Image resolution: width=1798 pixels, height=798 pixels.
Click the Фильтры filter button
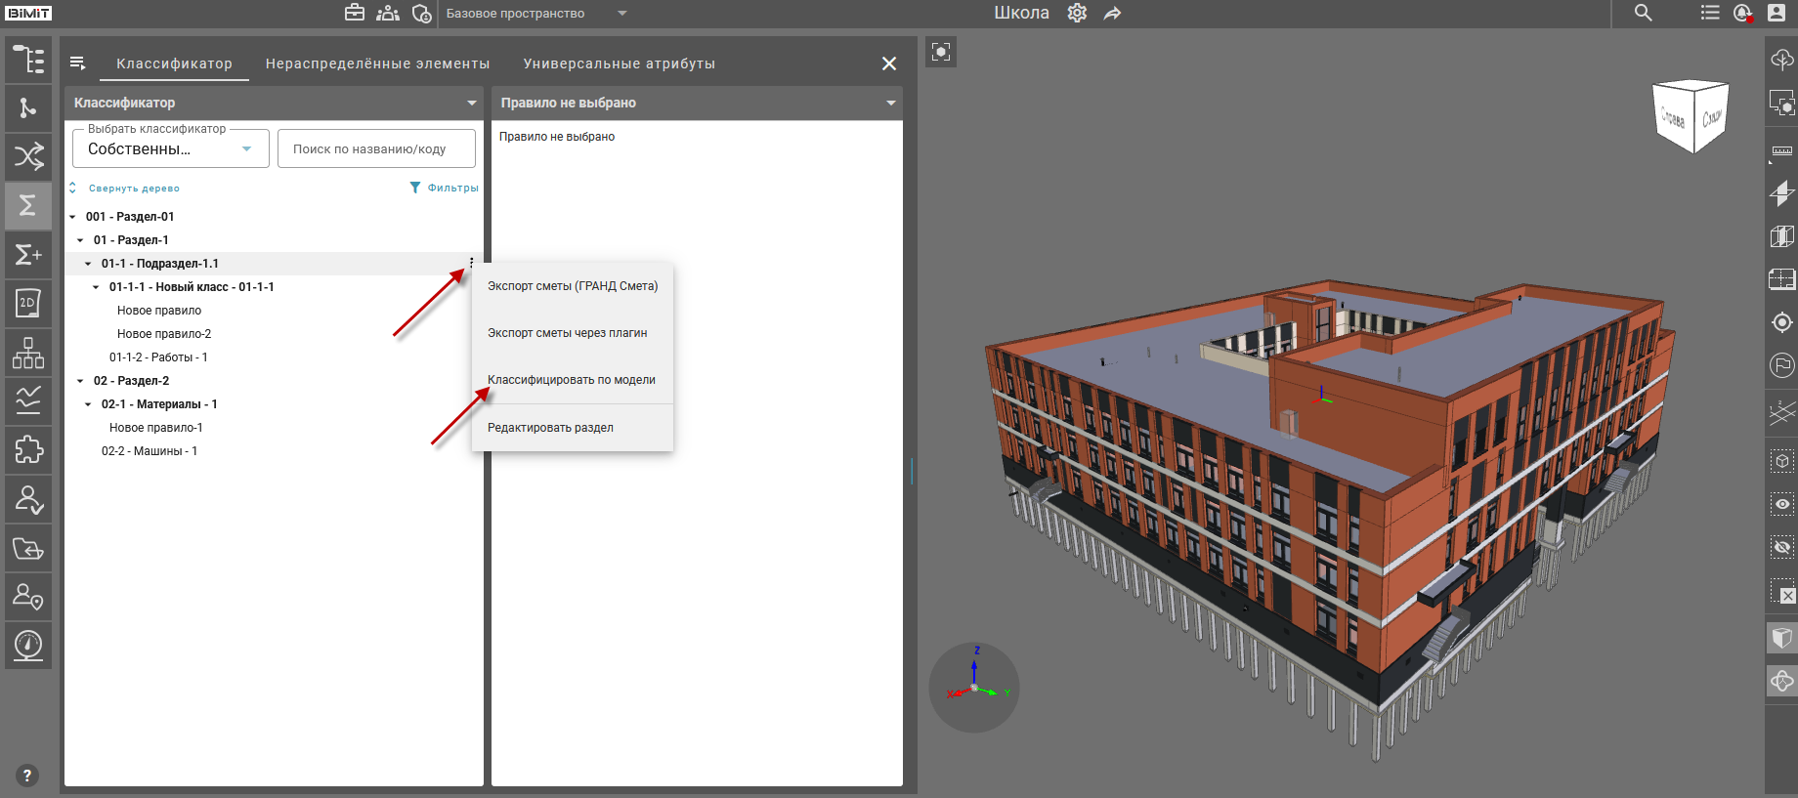tap(445, 188)
